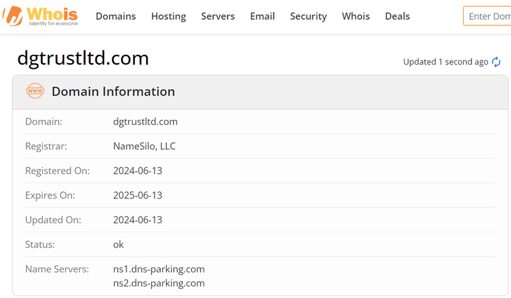Select the registrar value NameSilo, LLC
Viewport: 511px width, 298px height.
[x=144, y=146]
